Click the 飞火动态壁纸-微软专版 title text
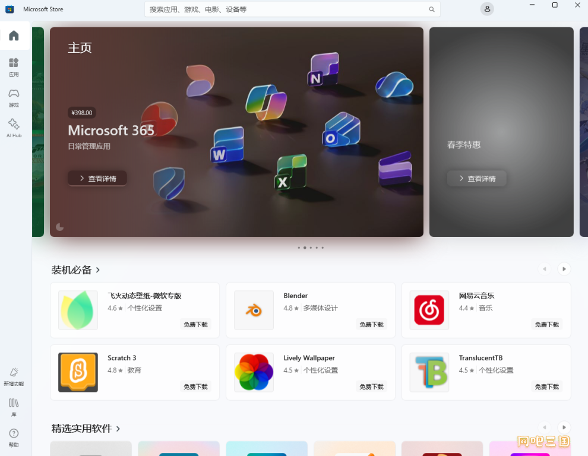The height and width of the screenshot is (456, 588). click(144, 296)
